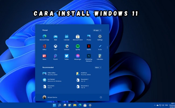Expand hidden system tray icons chevron
This screenshot has width=175, height=108.
click(155, 105)
